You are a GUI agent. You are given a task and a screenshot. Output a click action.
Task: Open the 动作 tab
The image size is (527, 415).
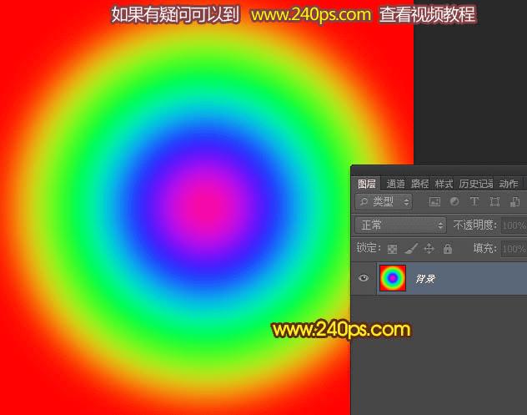[x=508, y=184]
